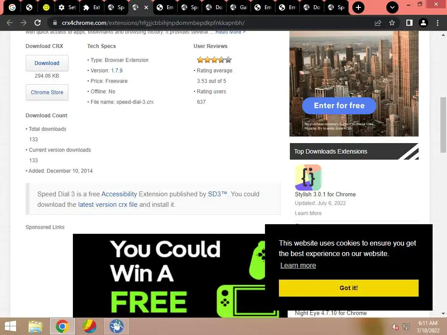Screen dimensions: 447x335
Task: Switch to the Extensions tab
Action: pos(92,7)
